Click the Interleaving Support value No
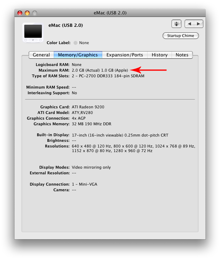220x259 pixels. coord(74,93)
